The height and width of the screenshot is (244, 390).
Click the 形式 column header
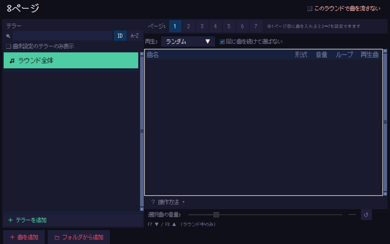[301, 55]
